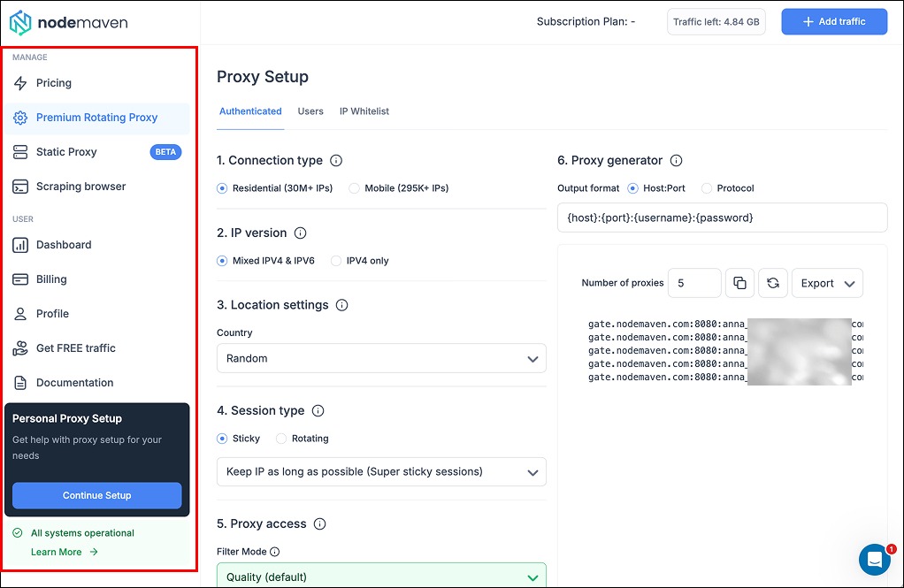Screen dimensions: 904x588
Task: Expand the Export dropdown menu
Action: pyautogui.click(x=827, y=283)
